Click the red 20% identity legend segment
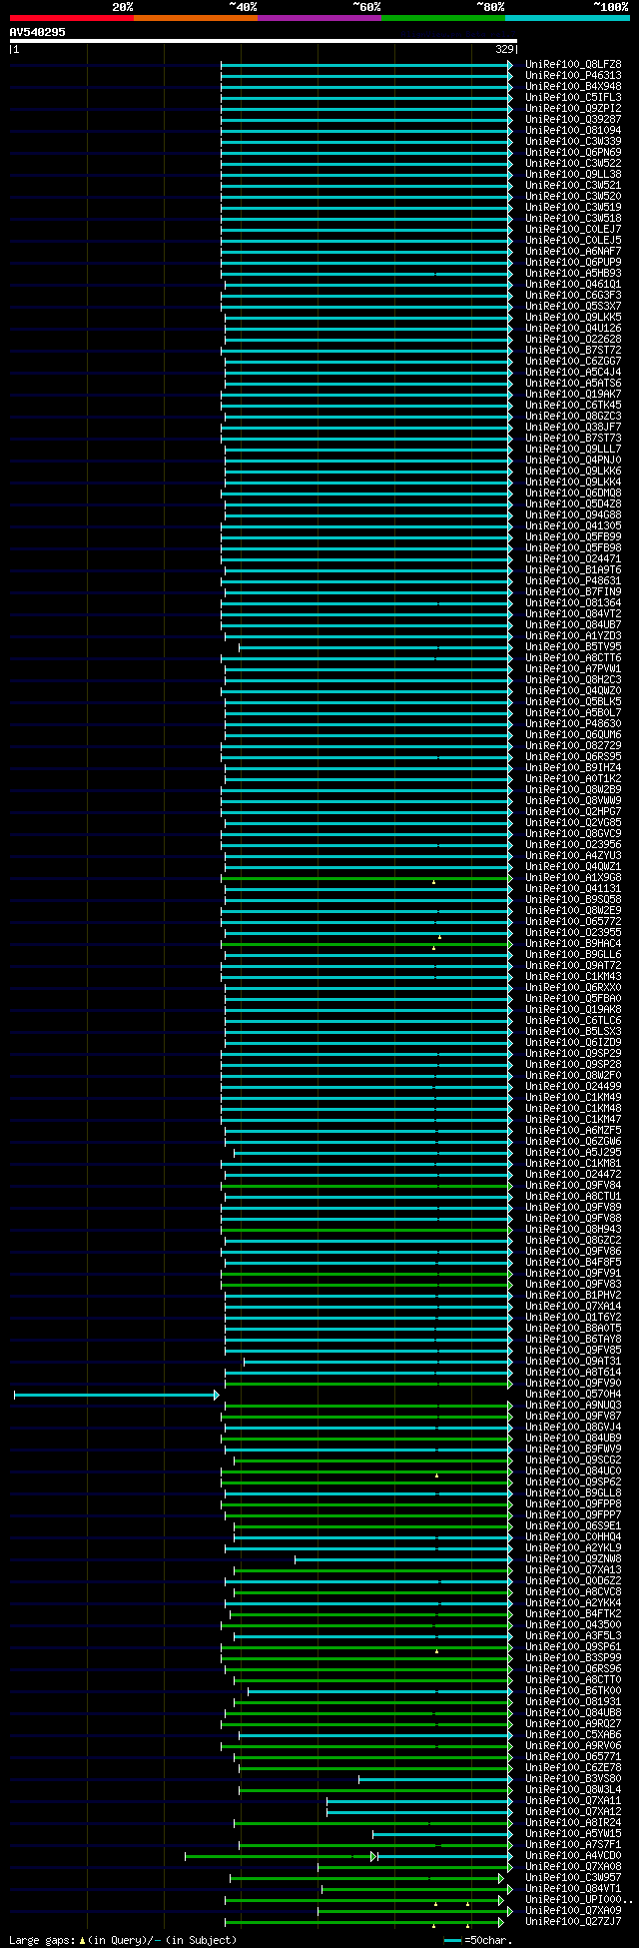Screen dimensions: 639x1948 (x=72, y=18)
